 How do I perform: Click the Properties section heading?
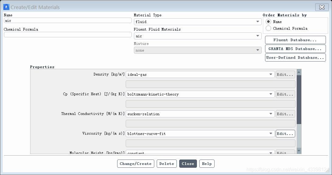pos(42,67)
